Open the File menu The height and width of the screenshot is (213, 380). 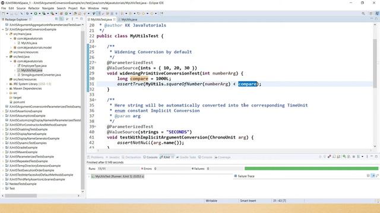click(x=4, y=8)
